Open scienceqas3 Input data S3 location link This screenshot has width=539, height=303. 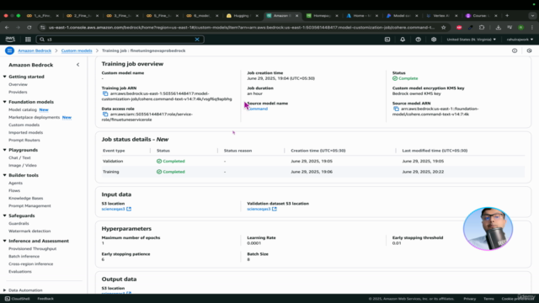point(114,209)
